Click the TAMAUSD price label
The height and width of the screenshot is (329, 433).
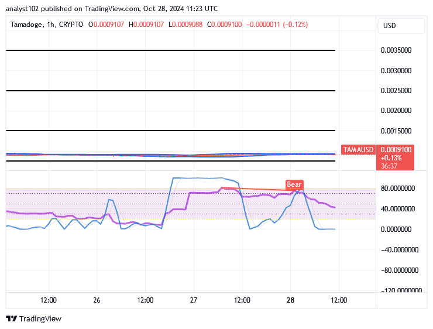(x=358, y=149)
